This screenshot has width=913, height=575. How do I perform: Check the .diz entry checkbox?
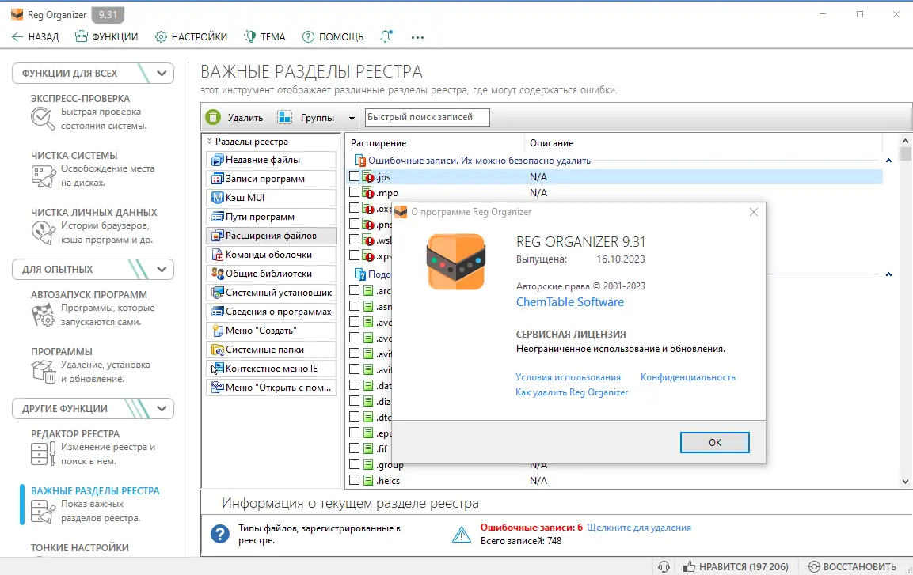tap(354, 400)
